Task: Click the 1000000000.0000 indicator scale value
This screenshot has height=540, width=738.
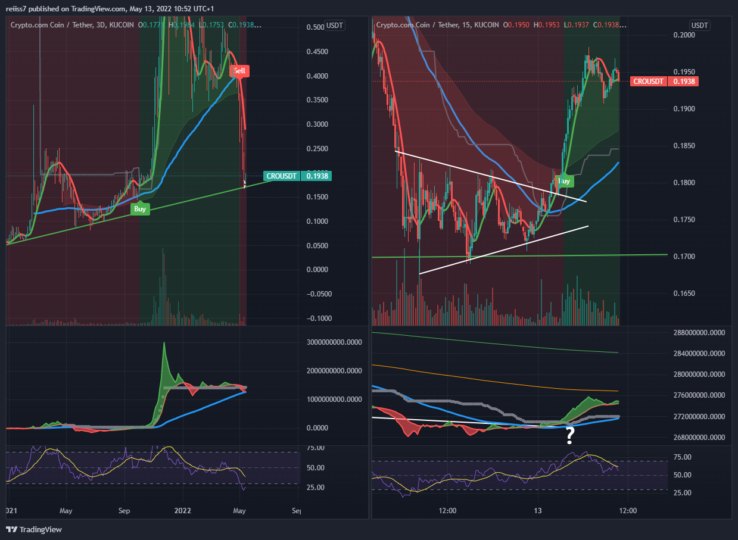Action: click(x=334, y=399)
